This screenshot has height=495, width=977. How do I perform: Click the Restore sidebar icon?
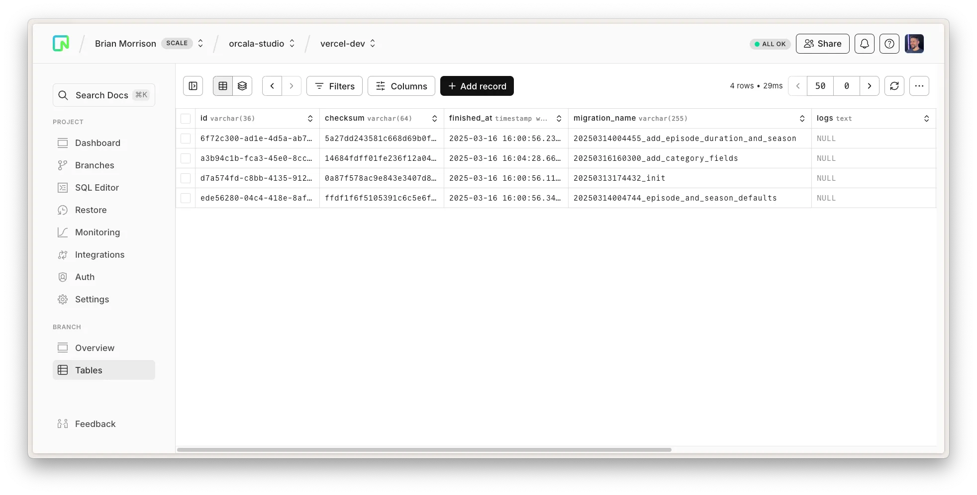pyautogui.click(x=63, y=210)
